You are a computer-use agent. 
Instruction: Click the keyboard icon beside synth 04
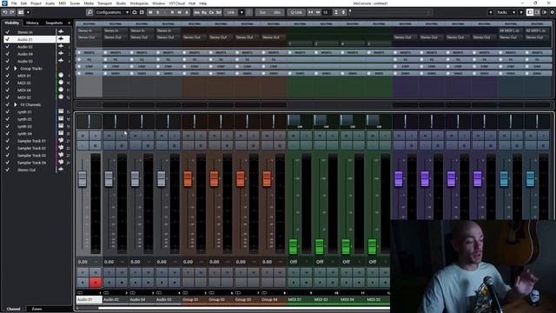point(61,133)
